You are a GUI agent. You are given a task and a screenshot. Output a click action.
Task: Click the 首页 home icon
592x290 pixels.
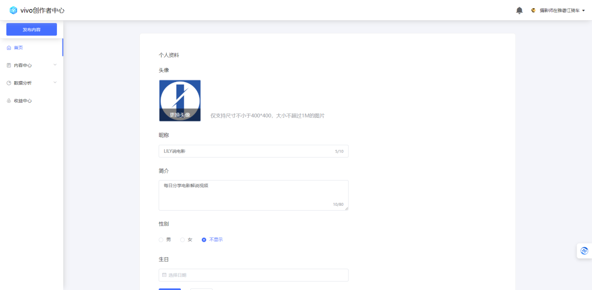pyautogui.click(x=9, y=48)
